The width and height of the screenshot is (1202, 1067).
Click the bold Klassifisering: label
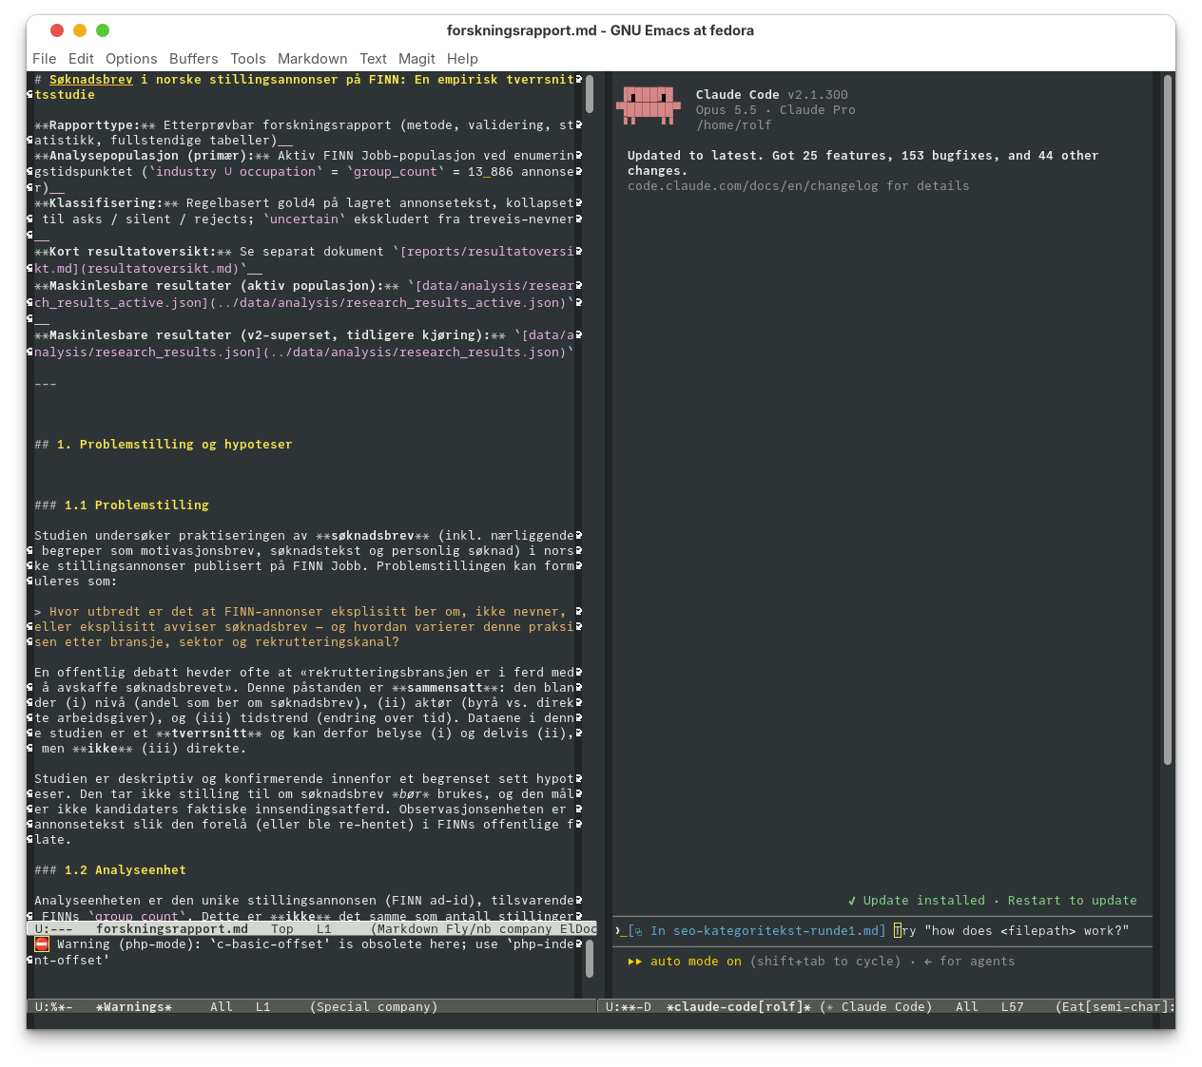[x=106, y=203]
